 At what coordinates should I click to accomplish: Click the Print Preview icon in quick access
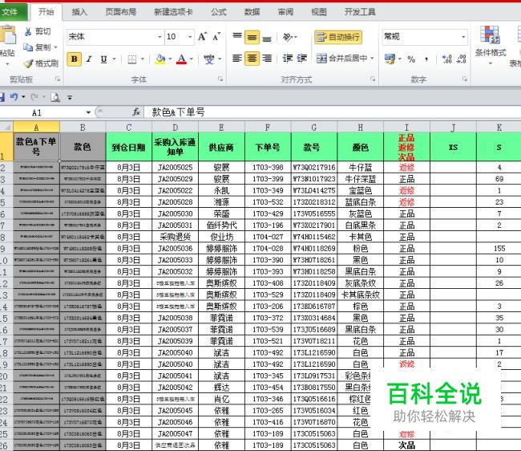[x=55, y=97]
